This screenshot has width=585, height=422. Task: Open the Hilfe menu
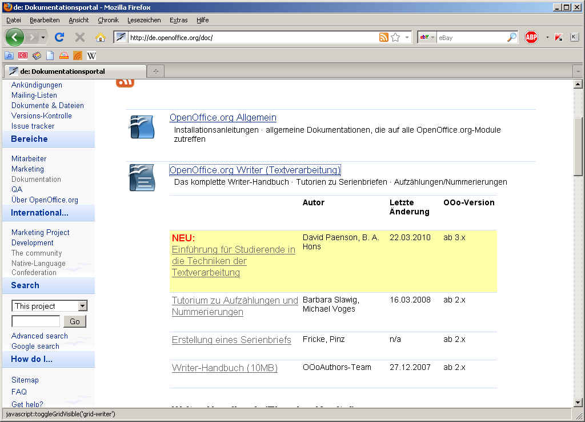click(x=203, y=20)
